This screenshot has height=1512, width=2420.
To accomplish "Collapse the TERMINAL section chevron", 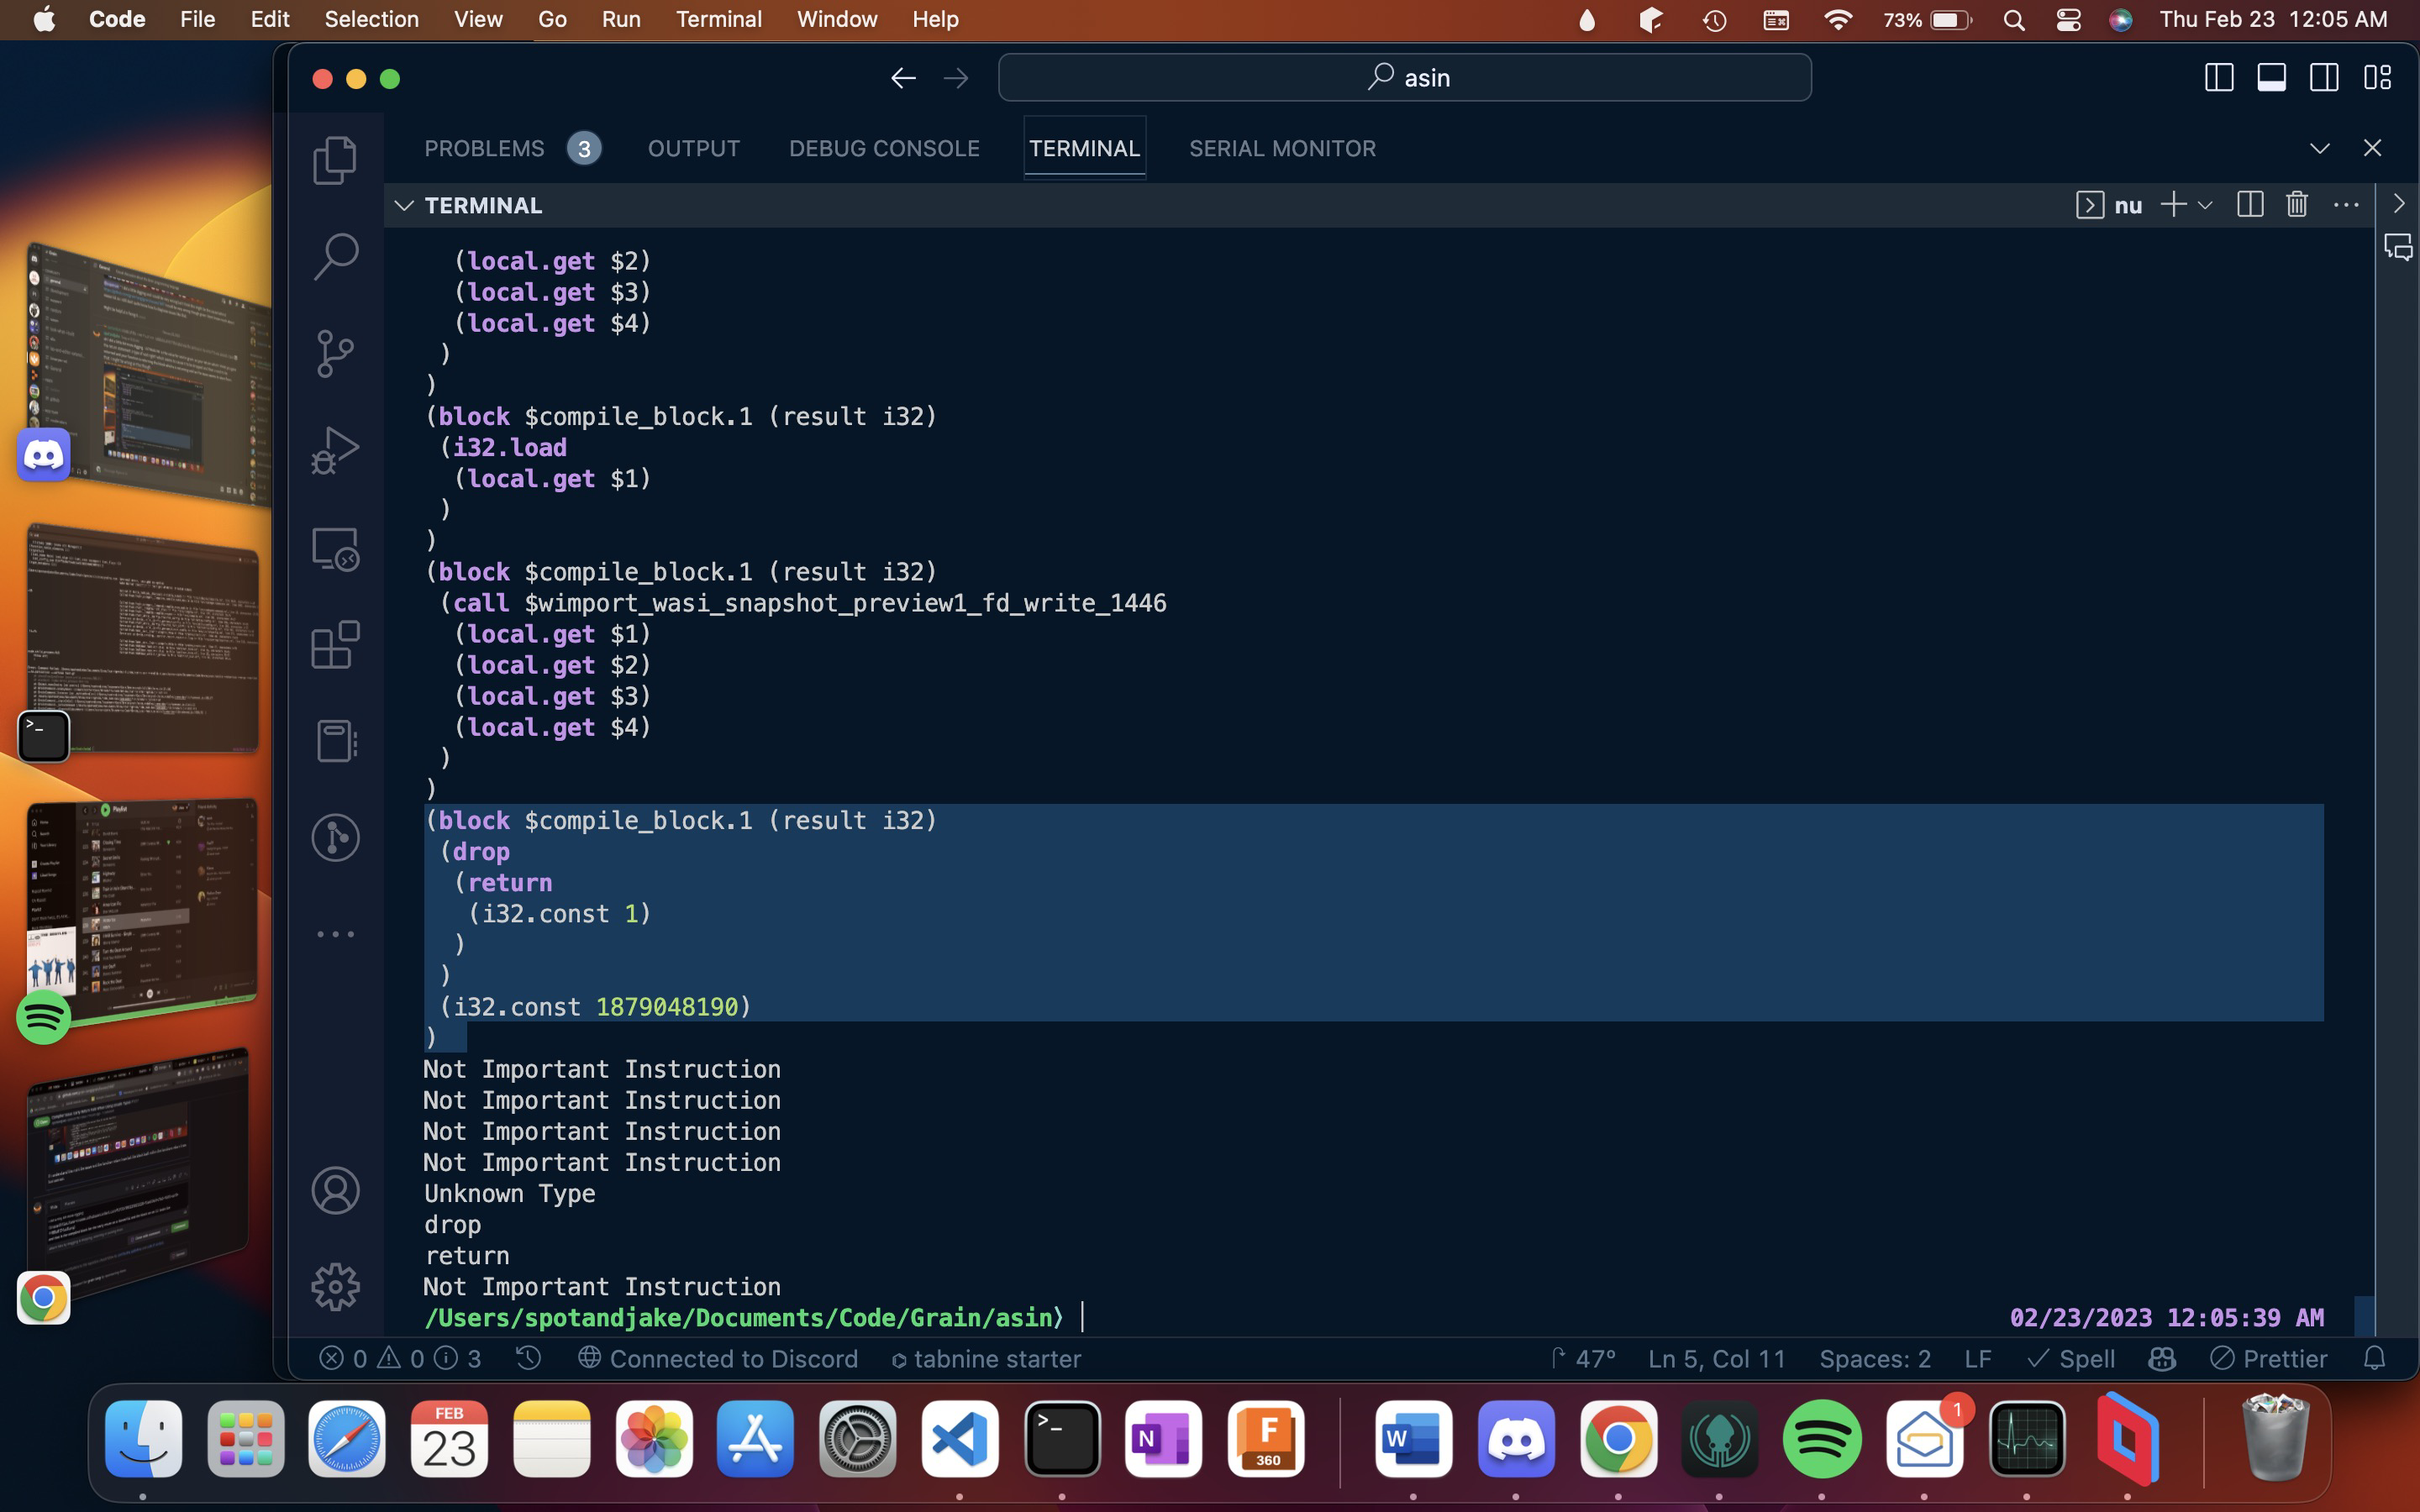I will click(404, 205).
